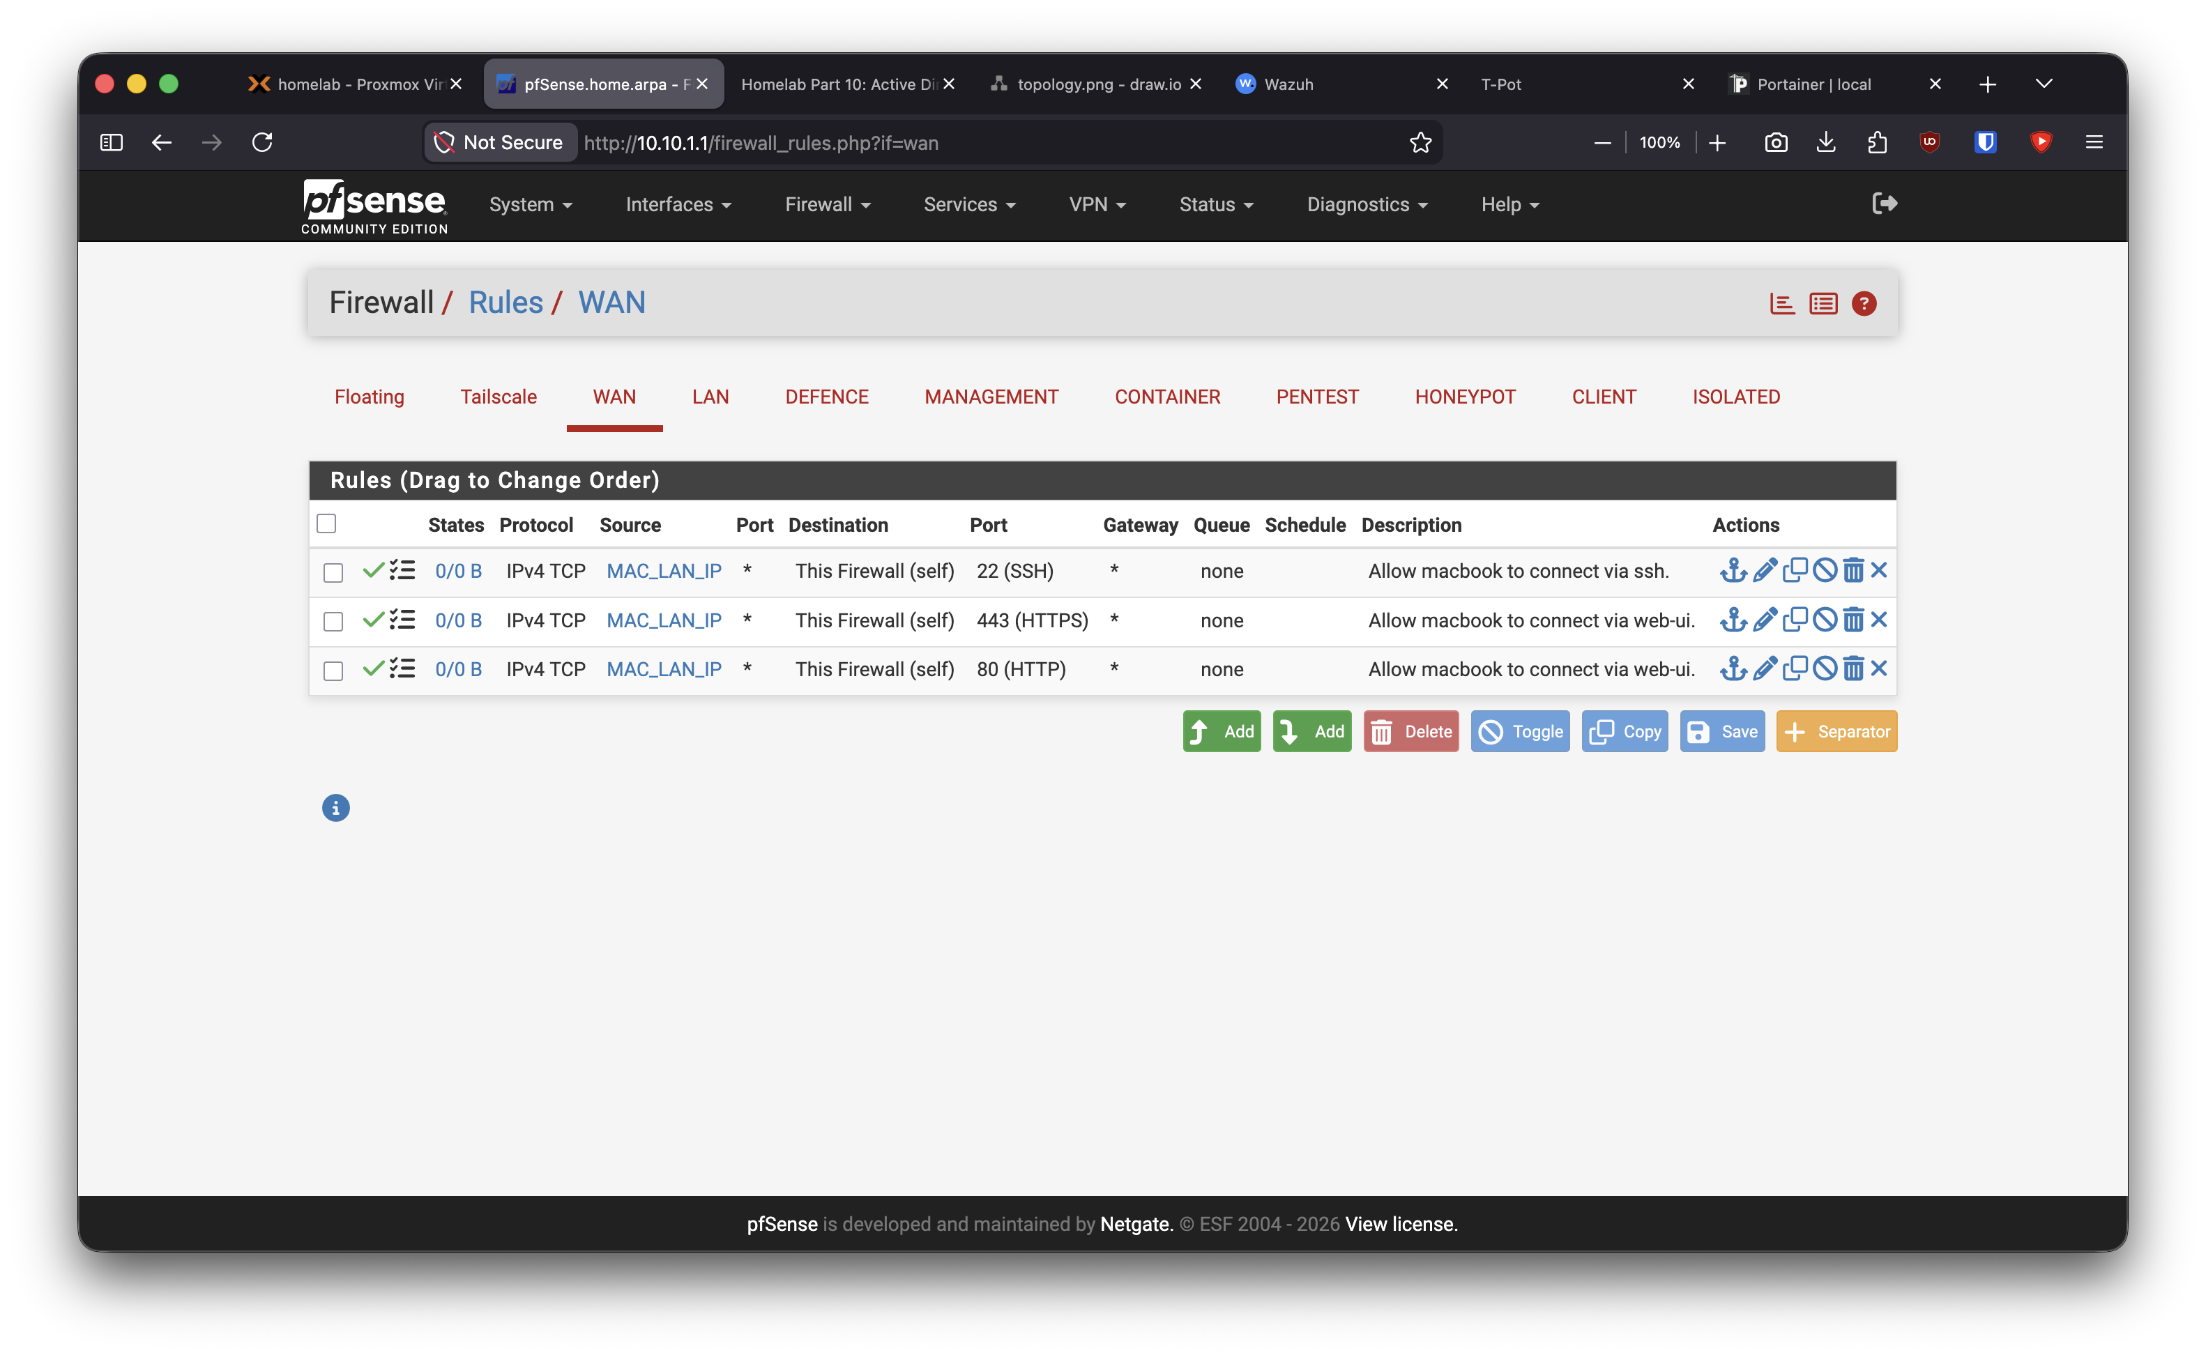
Task: Switch to the LAN rules tab
Action: click(x=710, y=397)
